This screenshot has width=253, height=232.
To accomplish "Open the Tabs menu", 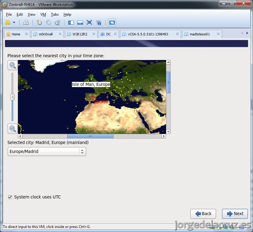I will click(55, 14).
